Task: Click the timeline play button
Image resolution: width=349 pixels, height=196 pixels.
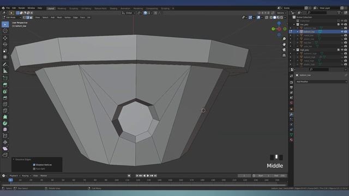Action: tap(148, 175)
